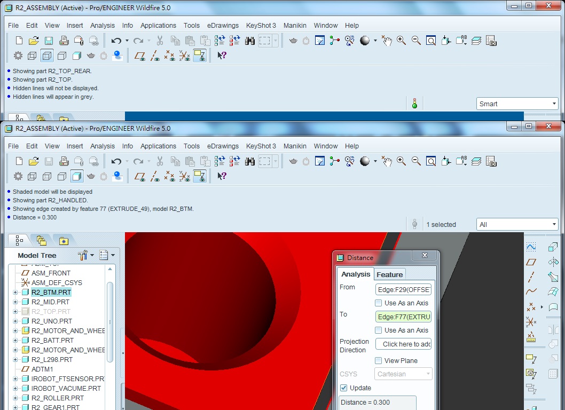The image size is (565, 410).
Task: Open Layers tool in front window toolbar
Action: click(x=476, y=161)
